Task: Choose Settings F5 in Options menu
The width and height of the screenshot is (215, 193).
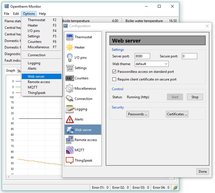Action: (x=41, y=36)
